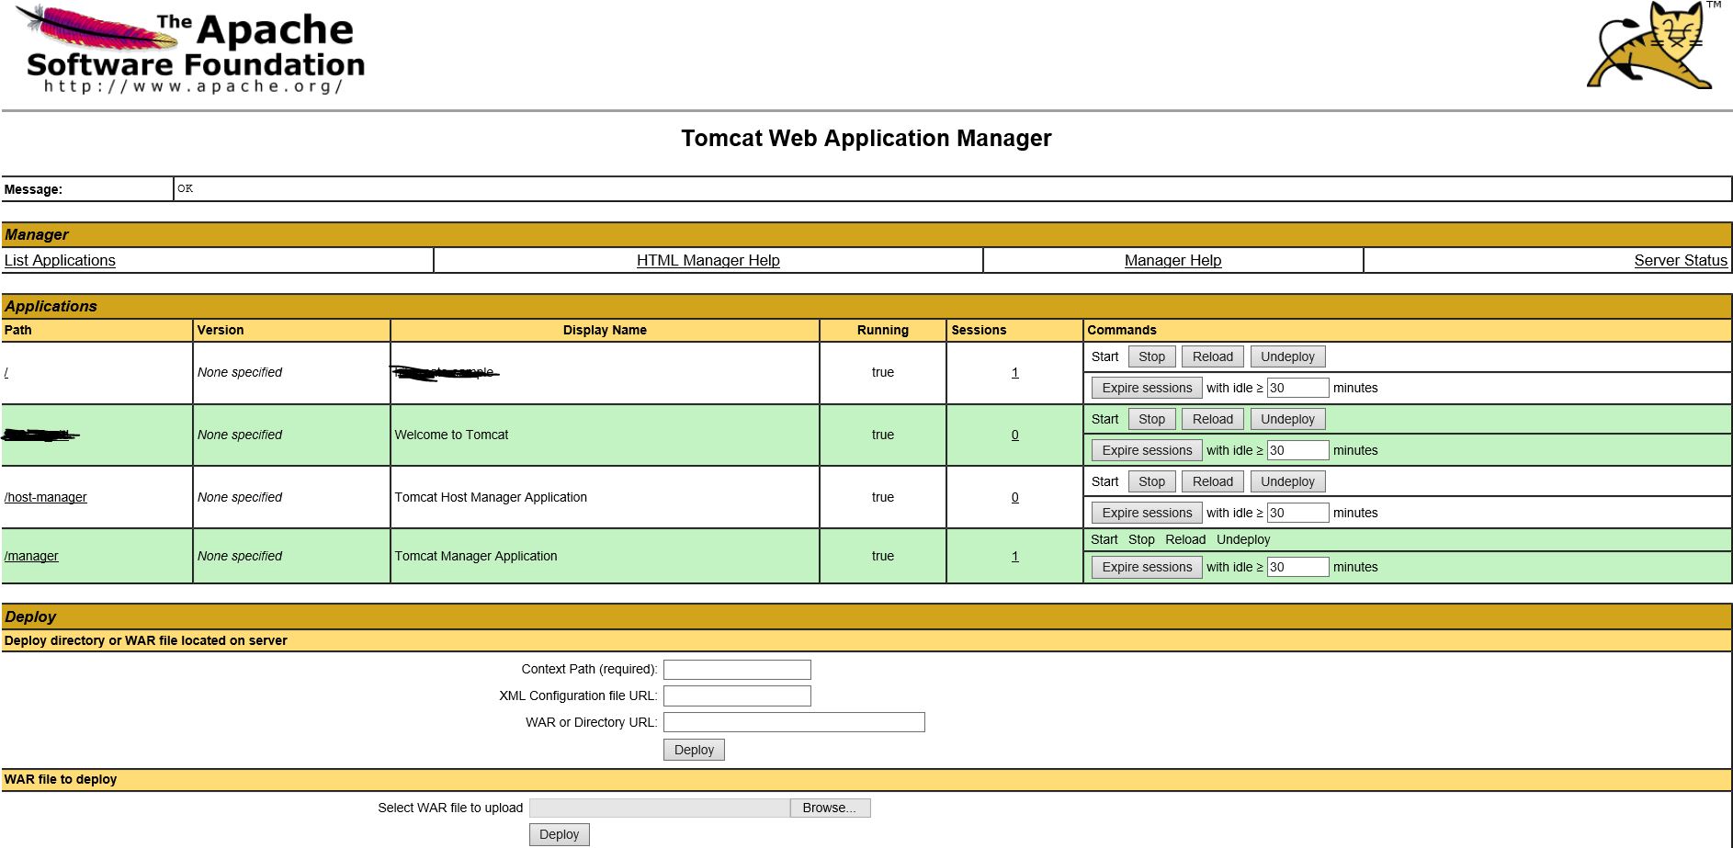Select the 'Tomcat Host Manager Application' text
Image resolution: width=1733 pixels, height=848 pixels.
(x=491, y=497)
